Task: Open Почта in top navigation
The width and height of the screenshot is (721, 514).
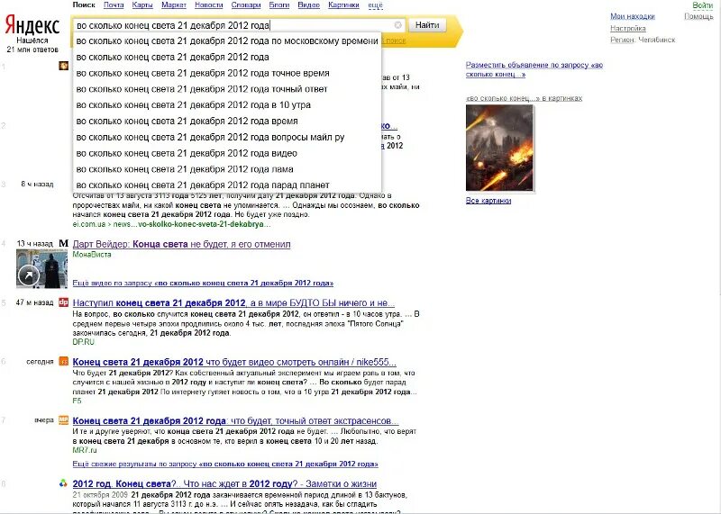Action: point(114,5)
